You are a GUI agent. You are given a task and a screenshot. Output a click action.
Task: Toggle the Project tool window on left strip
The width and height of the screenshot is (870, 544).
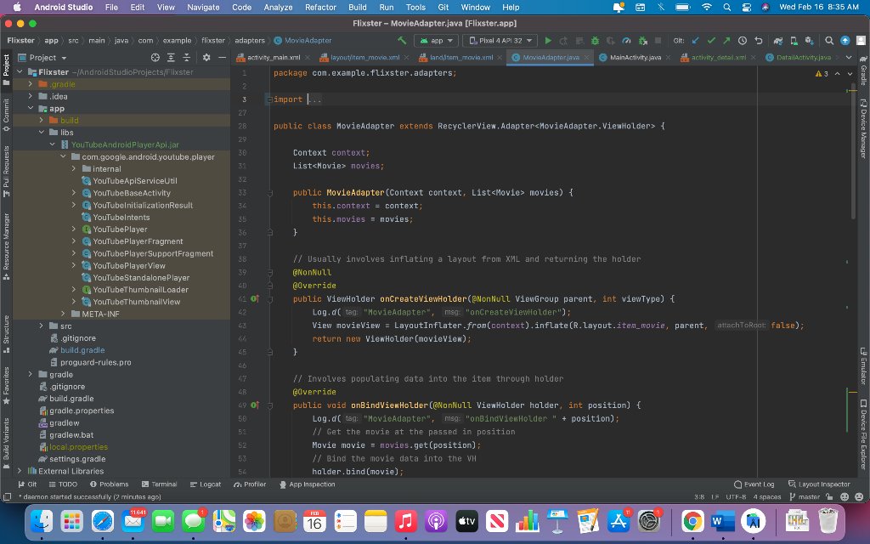pos(6,70)
